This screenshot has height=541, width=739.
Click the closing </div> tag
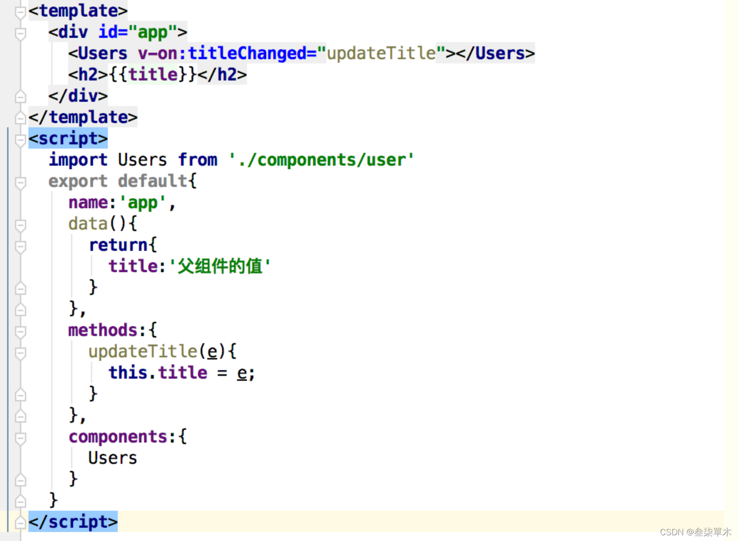click(x=78, y=96)
